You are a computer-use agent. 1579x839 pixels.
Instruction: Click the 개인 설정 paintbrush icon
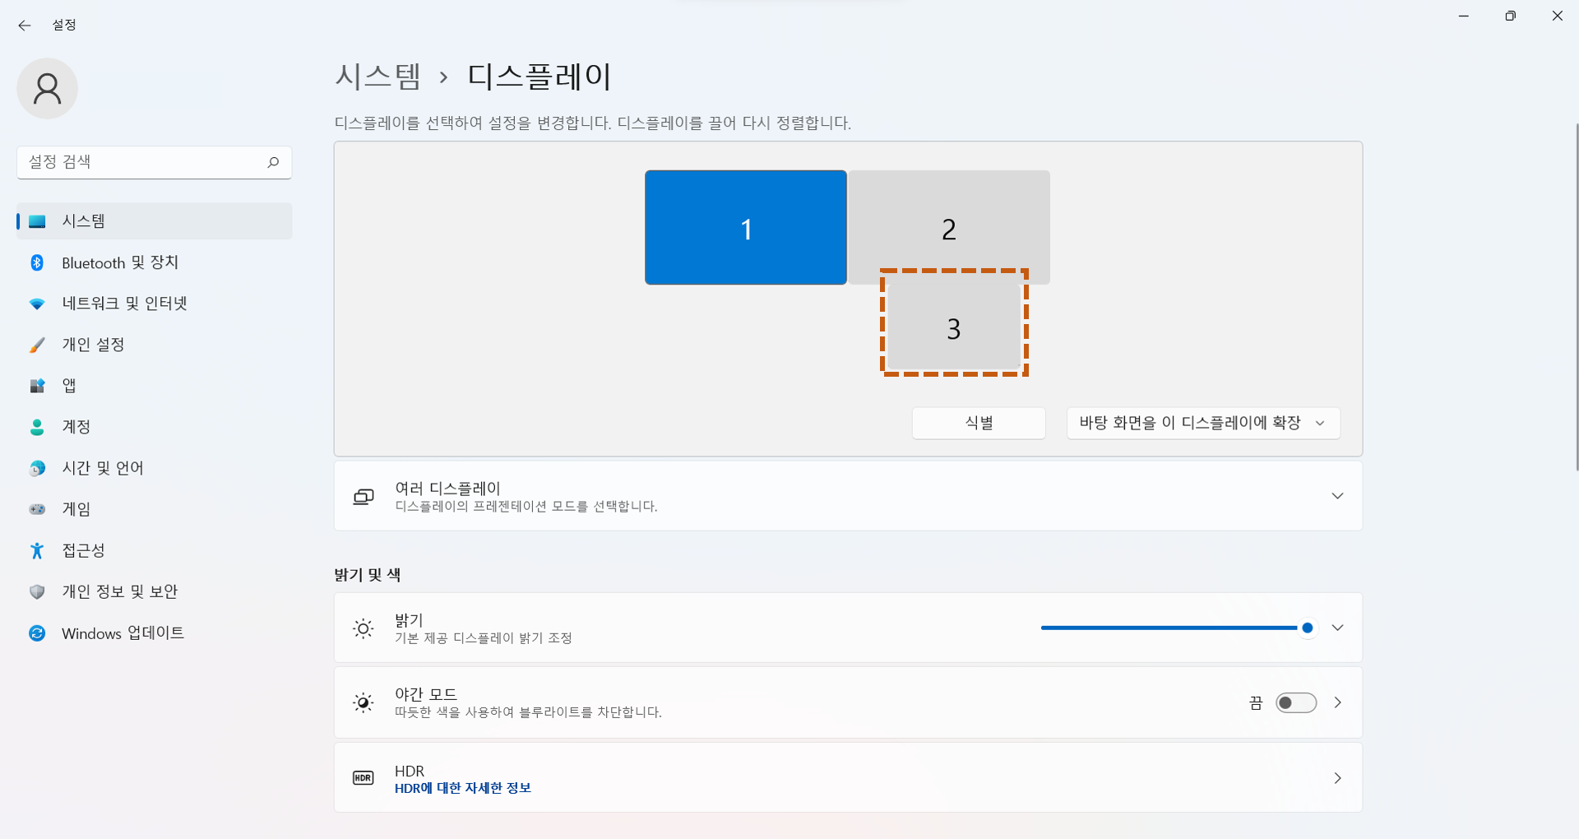click(x=37, y=345)
